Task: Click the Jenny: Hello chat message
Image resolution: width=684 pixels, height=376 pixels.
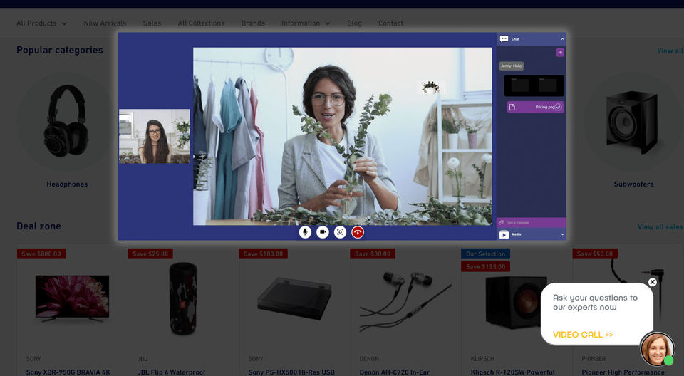Action: click(512, 66)
